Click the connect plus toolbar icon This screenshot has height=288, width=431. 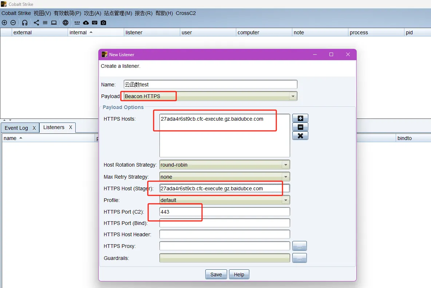(4, 23)
